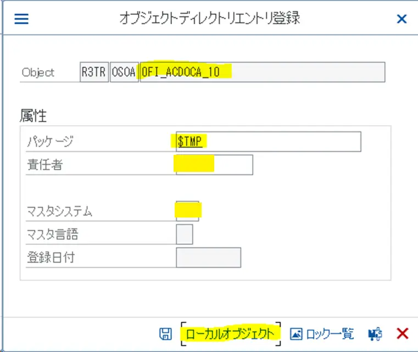Click the OSOA object type field
This screenshot has height=352, width=418.
pos(124,72)
